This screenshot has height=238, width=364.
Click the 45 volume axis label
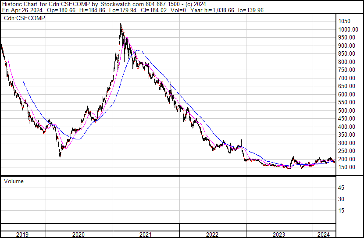[341, 188]
